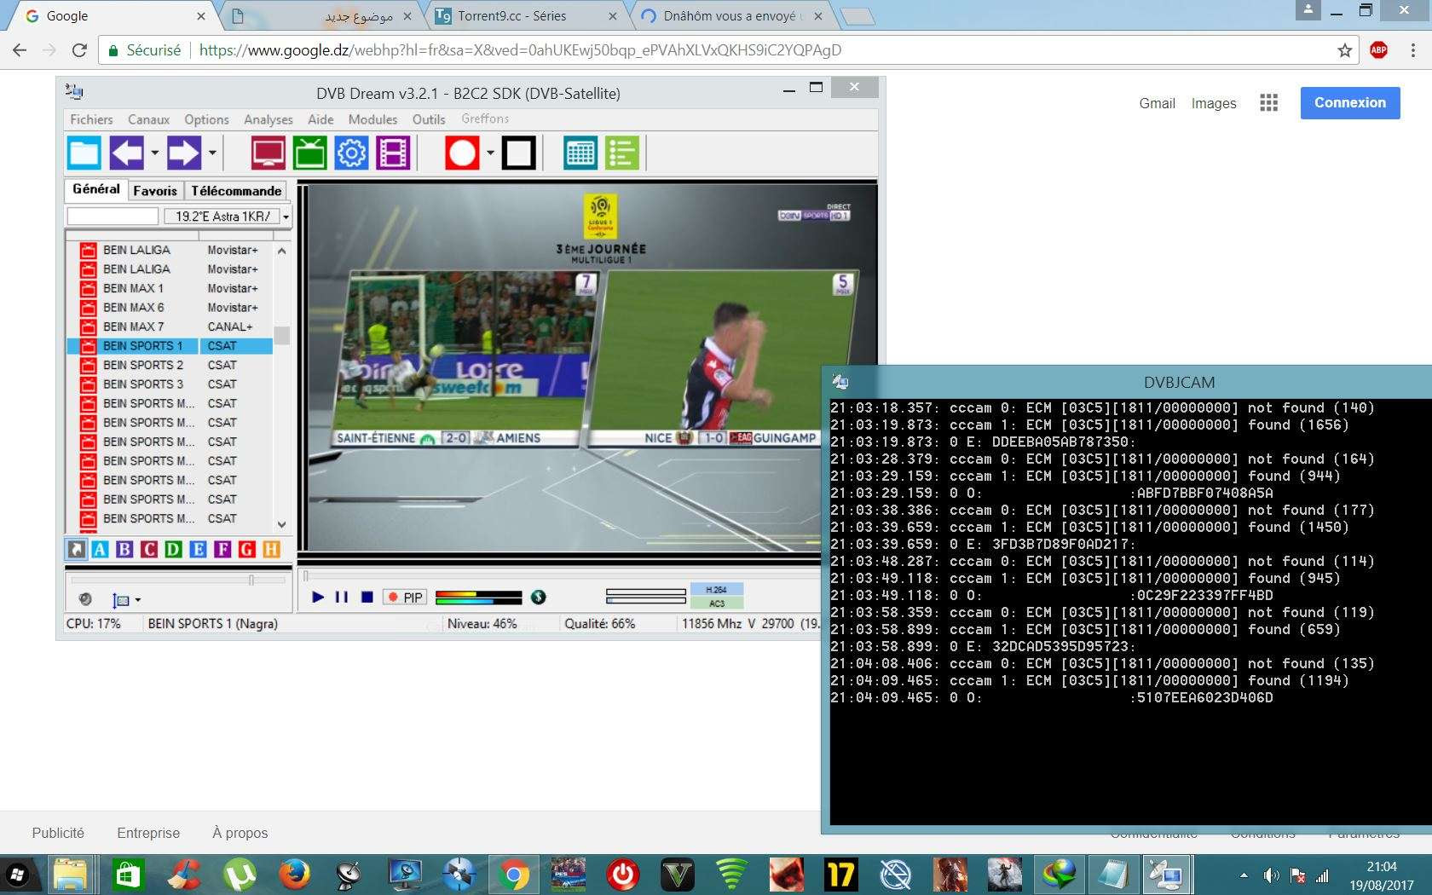Open file with the blue folder toolbar icon

pos(84,153)
